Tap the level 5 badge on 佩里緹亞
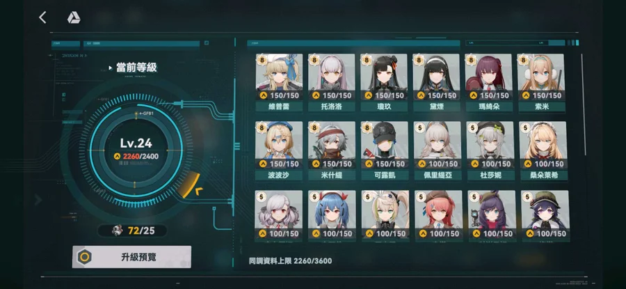Screen dimensions: 626x289 (x=419, y=128)
